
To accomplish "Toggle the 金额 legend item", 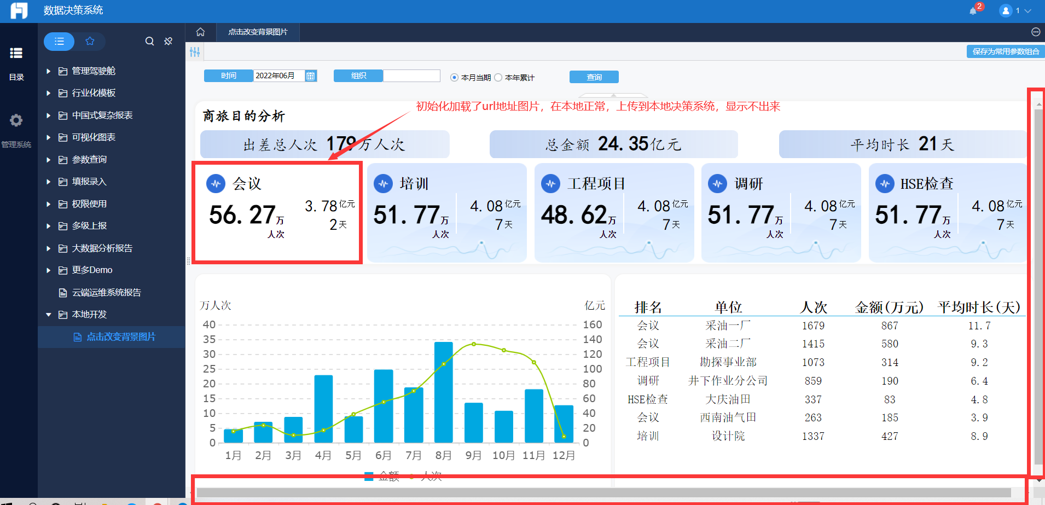I will click(x=382, y=477).
